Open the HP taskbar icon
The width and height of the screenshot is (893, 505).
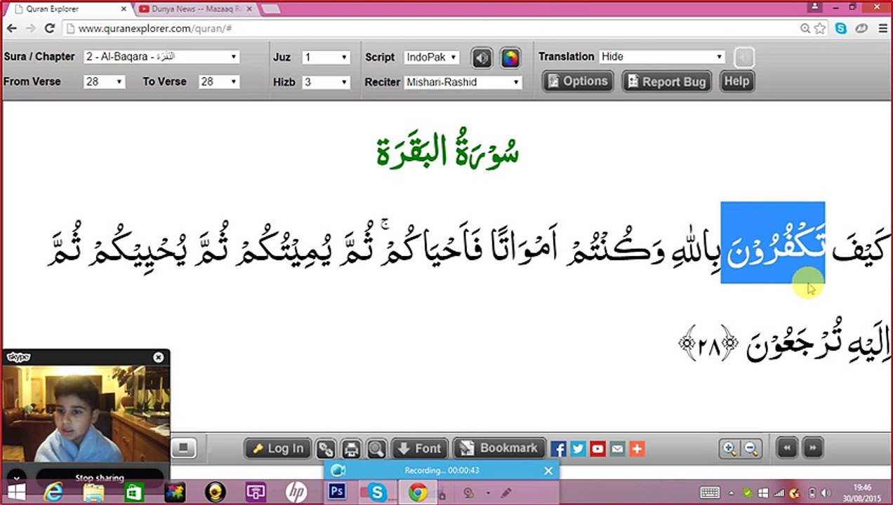296,492
